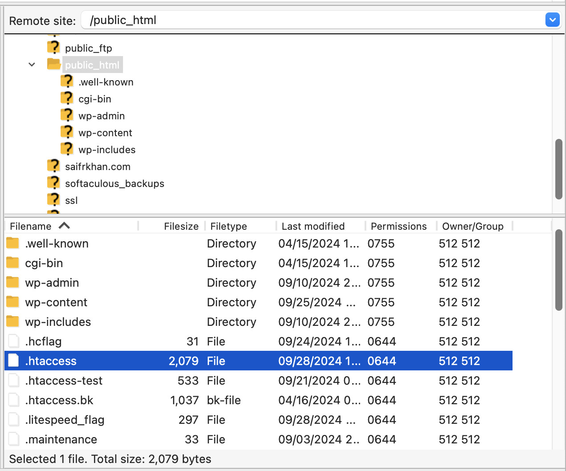Select public_html label in the remote tree
The image size is (566, 471).
(x=92, y=65)
